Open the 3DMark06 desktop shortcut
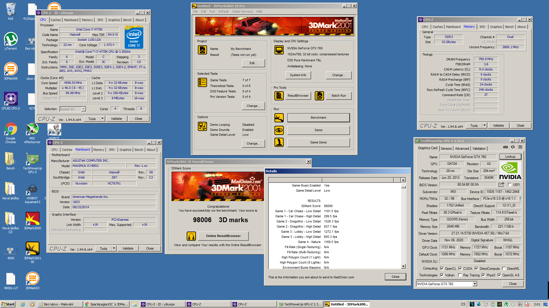Viewport: 549px width, 308px height. (x=11, y=71)
